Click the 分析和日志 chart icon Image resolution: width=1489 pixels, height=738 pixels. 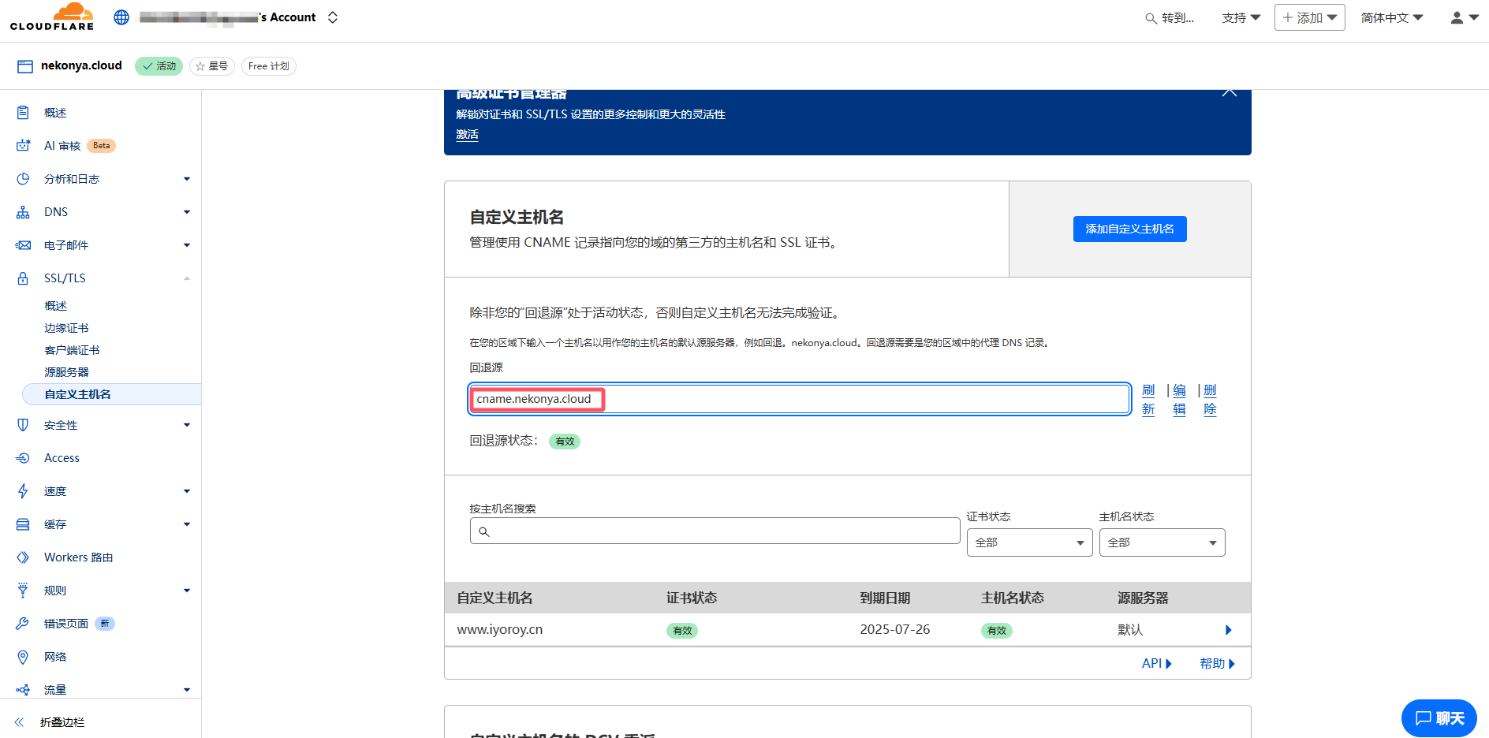pyautogui.click(x=23, y=179)
